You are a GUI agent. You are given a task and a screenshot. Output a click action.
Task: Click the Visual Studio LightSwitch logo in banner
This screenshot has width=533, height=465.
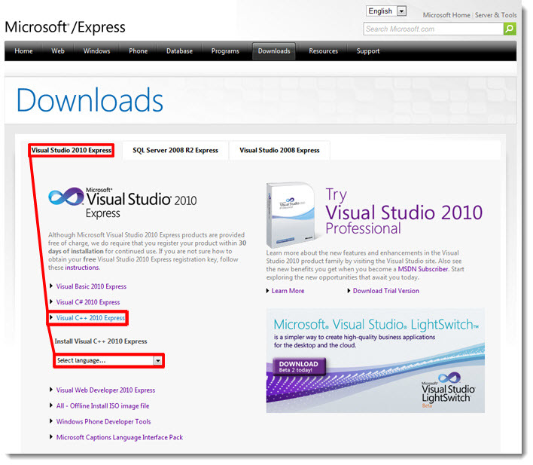click(x=449, y=390)
